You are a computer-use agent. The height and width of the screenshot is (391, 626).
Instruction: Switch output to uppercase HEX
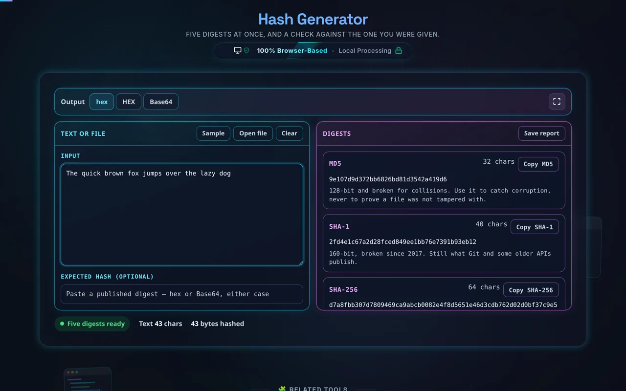(129, 102)
